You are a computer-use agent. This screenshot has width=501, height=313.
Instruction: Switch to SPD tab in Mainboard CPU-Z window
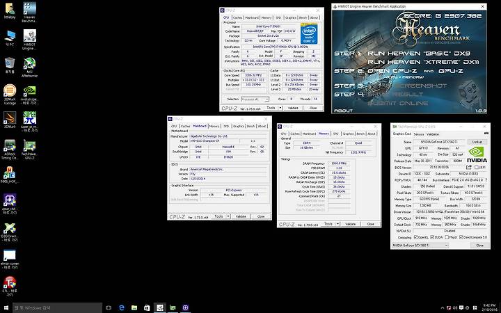pos(226,126)
